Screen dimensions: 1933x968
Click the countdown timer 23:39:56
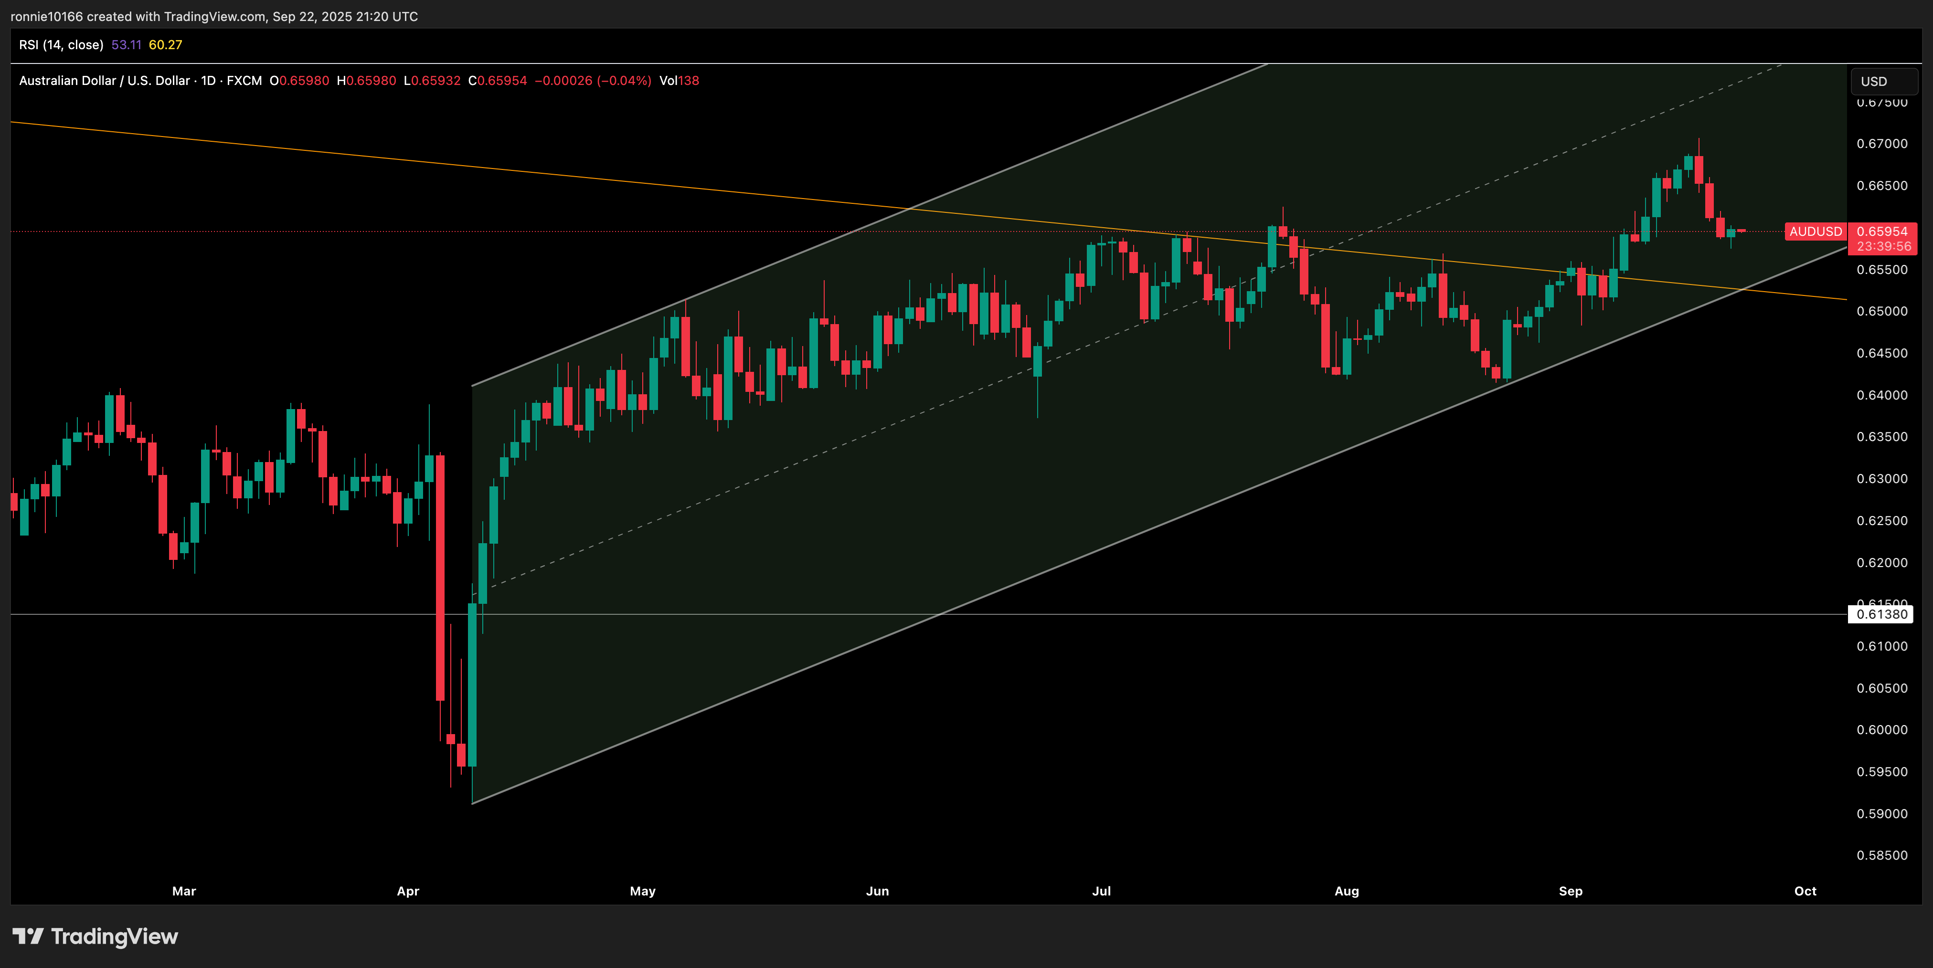[x=1883, y=246]
